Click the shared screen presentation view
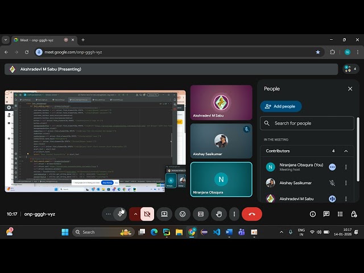The width and height of the screenshot is (364, 273). click(96, 141)
